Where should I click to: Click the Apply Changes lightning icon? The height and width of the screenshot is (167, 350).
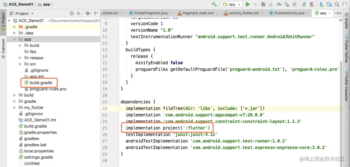255,4
